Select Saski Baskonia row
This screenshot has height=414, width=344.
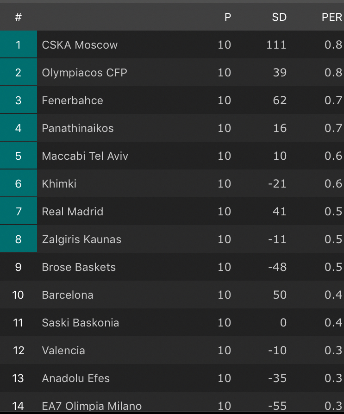coord(81,323)
